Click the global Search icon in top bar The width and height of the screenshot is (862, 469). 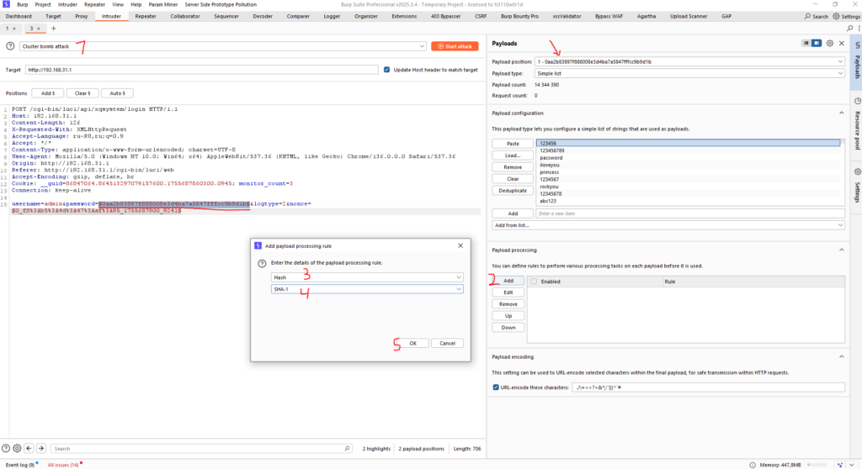(x=807, y=17)
